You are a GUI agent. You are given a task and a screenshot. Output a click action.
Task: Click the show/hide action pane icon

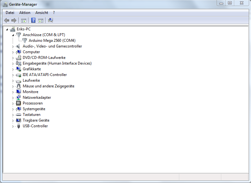pos(40,21)
